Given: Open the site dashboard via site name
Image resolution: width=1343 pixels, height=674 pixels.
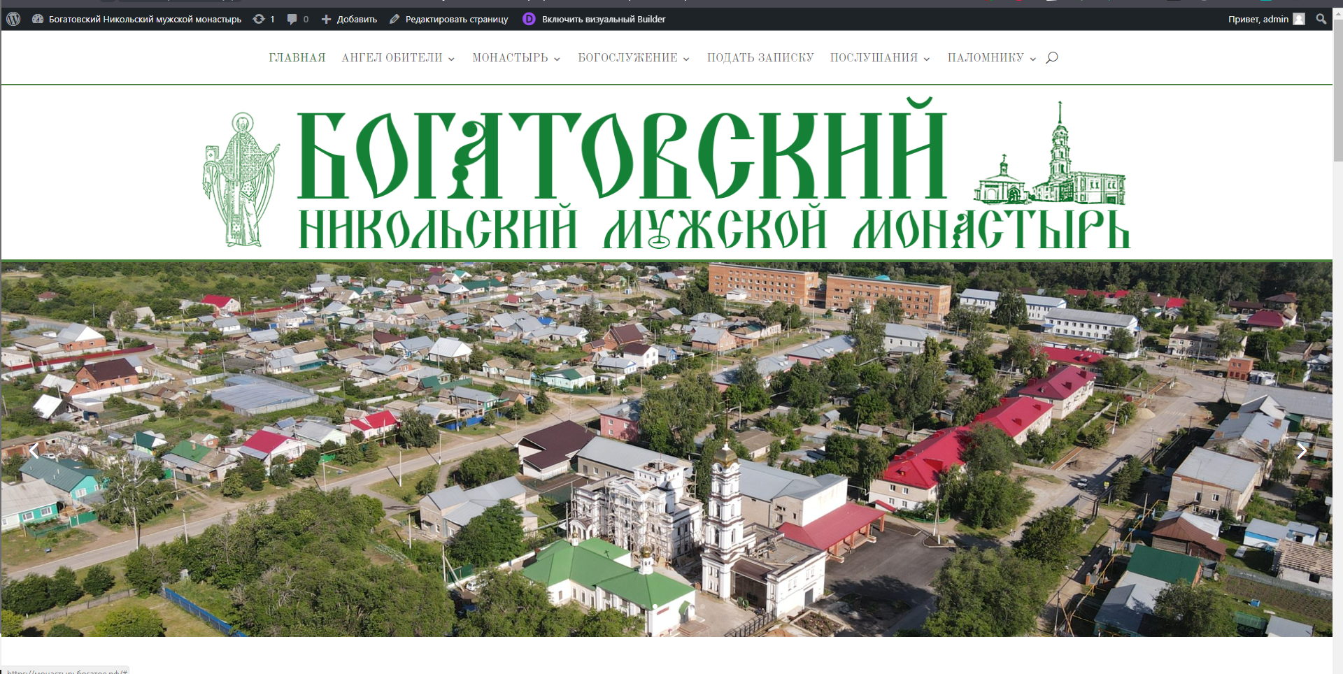Looking at the screenshot, I should pos(144,20).
